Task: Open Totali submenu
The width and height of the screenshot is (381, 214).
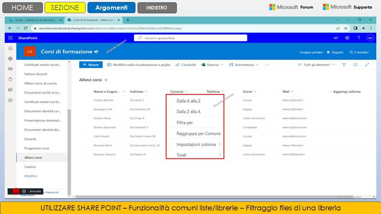Action: pos(198,155)
